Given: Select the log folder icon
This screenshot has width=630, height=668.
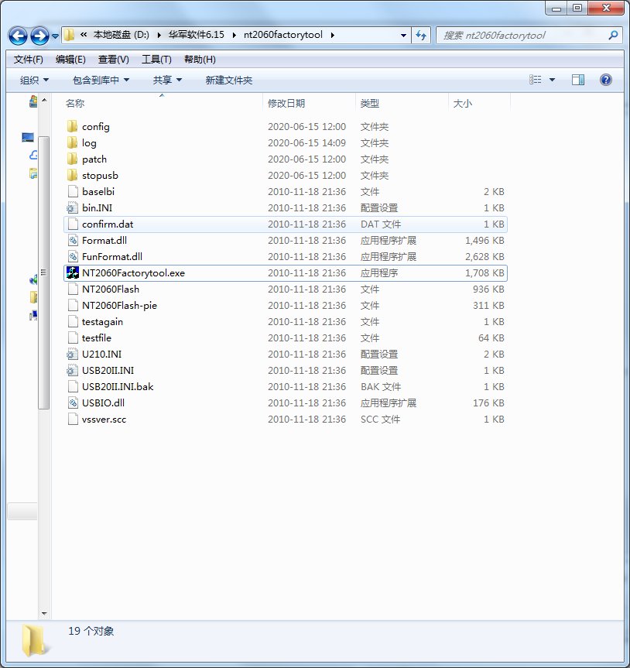Looking at the screenshot, I should tap(73, 142).
